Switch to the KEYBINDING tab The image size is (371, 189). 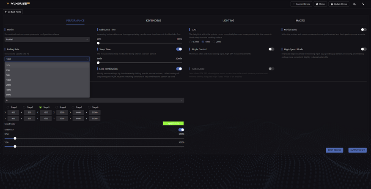(x=153, y=21)
